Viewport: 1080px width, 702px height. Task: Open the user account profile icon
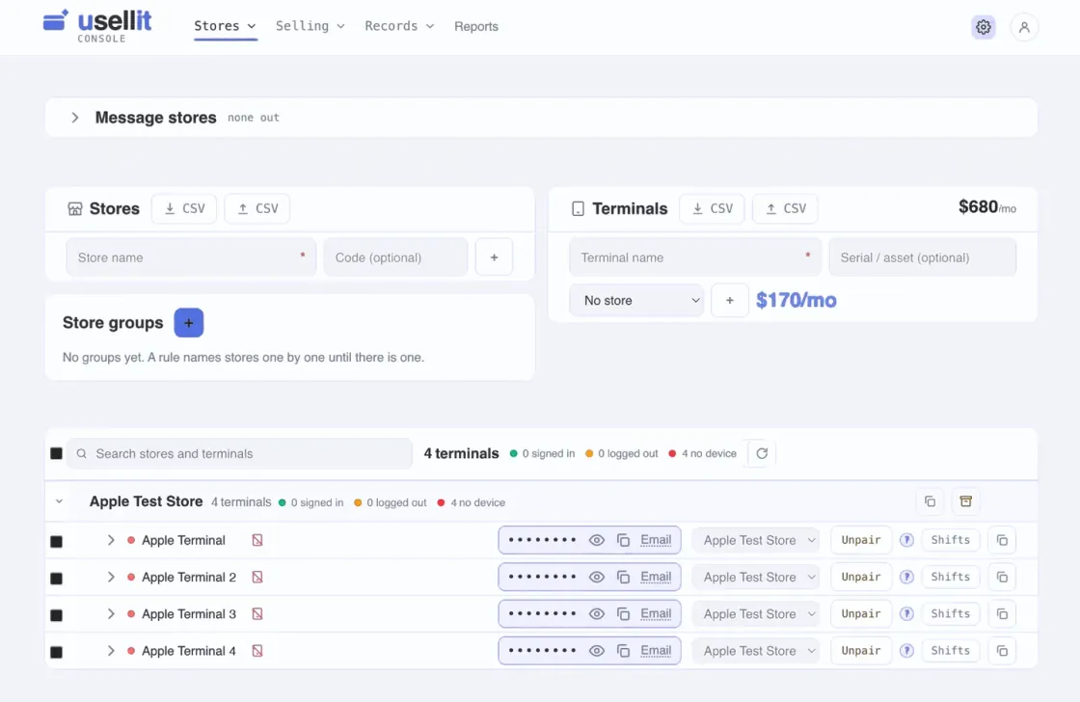(x=1024, y=27)
